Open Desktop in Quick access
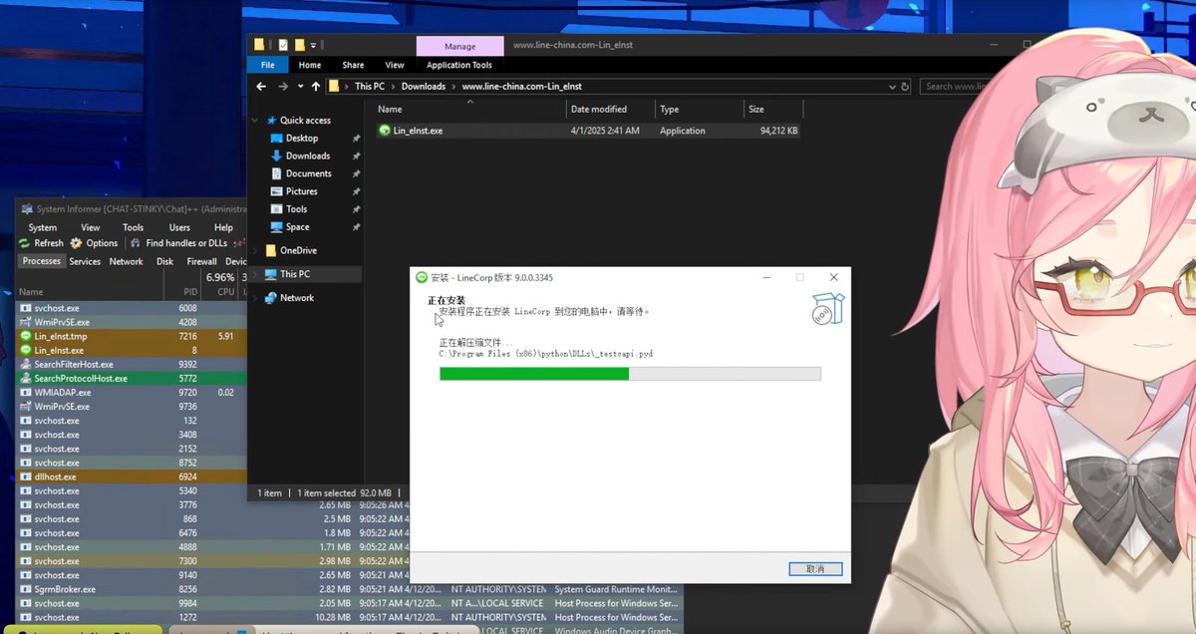Image resolution: width=1196 pixels, height=634 pixels. click(302, 139)
